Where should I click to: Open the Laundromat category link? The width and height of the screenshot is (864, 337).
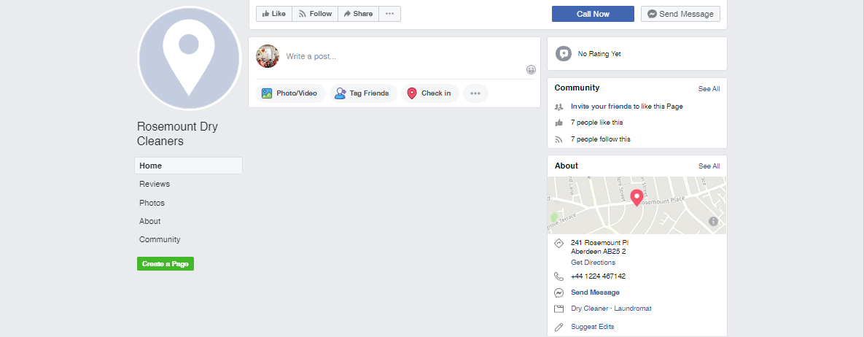pyautogui.click(x=633, y=309)
